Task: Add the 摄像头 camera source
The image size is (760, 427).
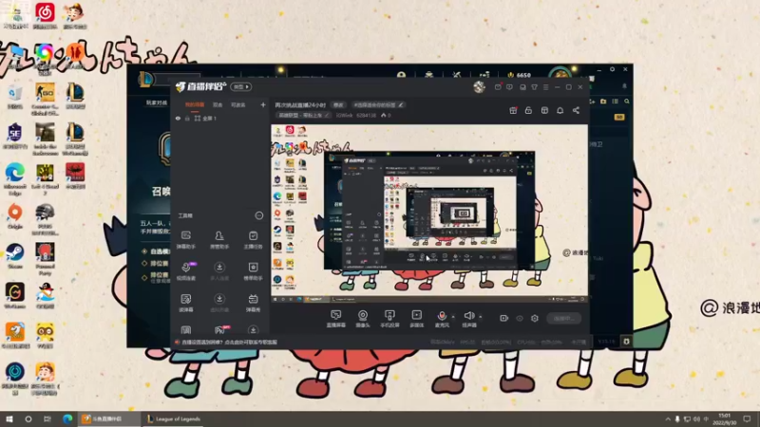Action: (363, 319)
